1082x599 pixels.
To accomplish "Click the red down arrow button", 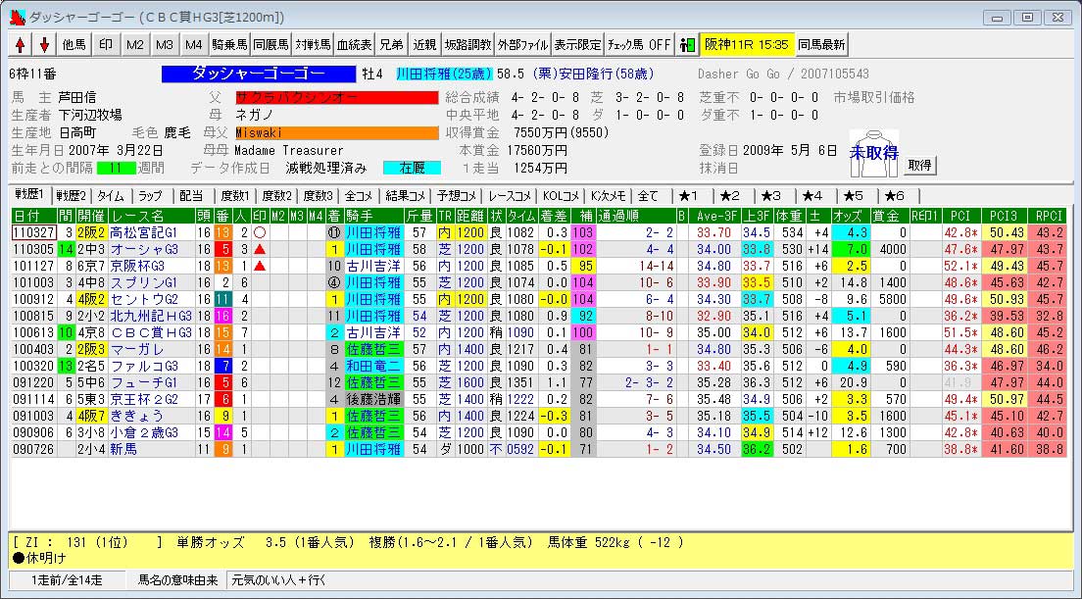I will pyautogui.click(x=44, y=45).
